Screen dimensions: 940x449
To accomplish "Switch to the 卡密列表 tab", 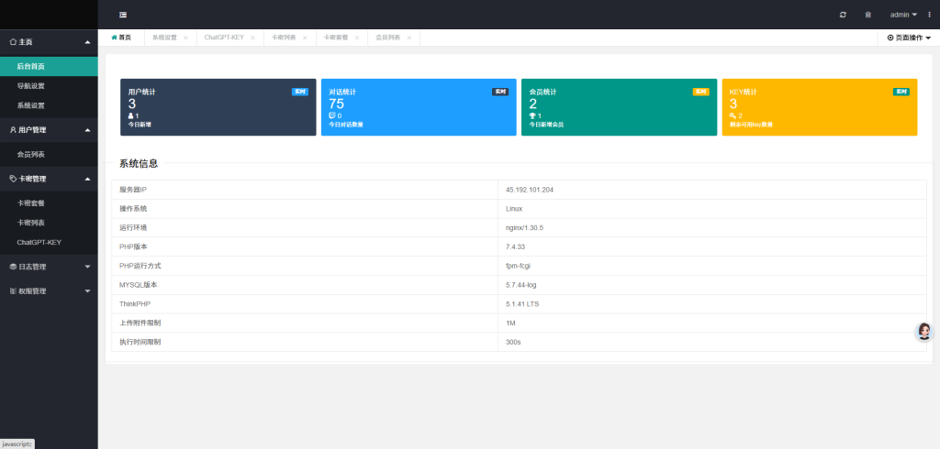I will click(x=284, y=38).
